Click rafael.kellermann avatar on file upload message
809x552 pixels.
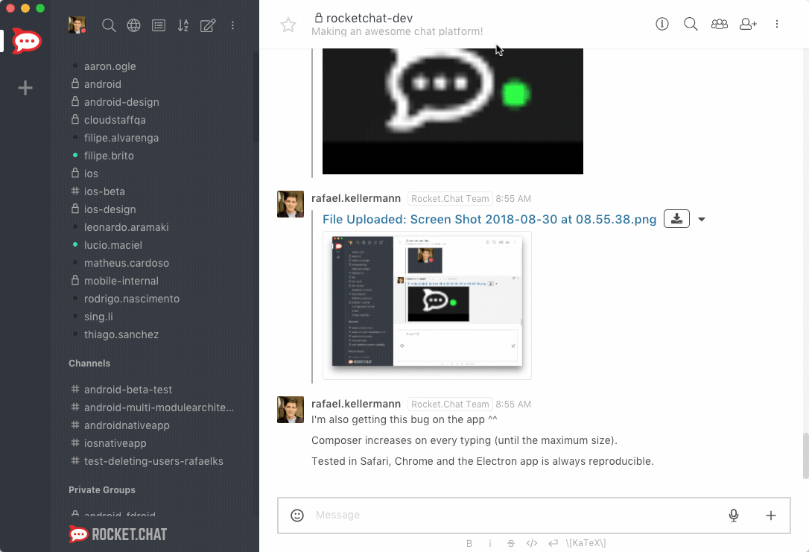(291, 204)
